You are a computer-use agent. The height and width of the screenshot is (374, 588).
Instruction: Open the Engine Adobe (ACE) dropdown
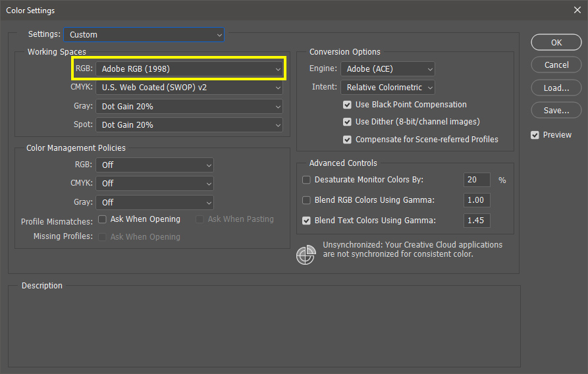coord(388,68)
